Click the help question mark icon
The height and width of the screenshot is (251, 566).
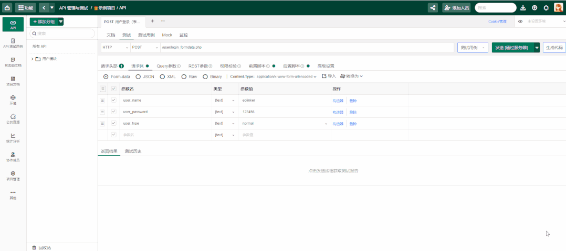click(534, 8)
